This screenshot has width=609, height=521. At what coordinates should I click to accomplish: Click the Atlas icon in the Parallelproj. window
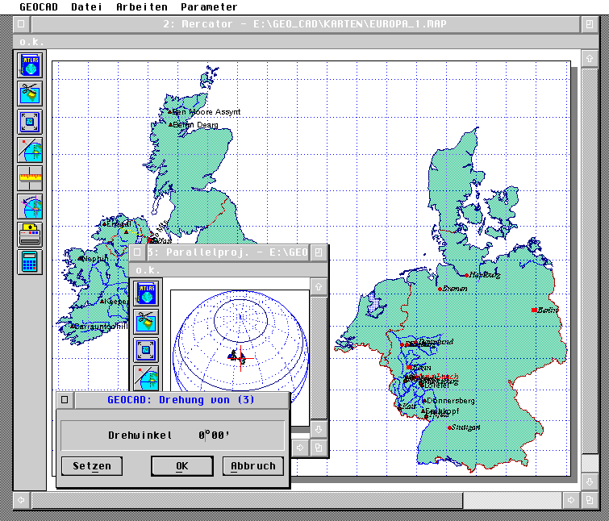146,293
